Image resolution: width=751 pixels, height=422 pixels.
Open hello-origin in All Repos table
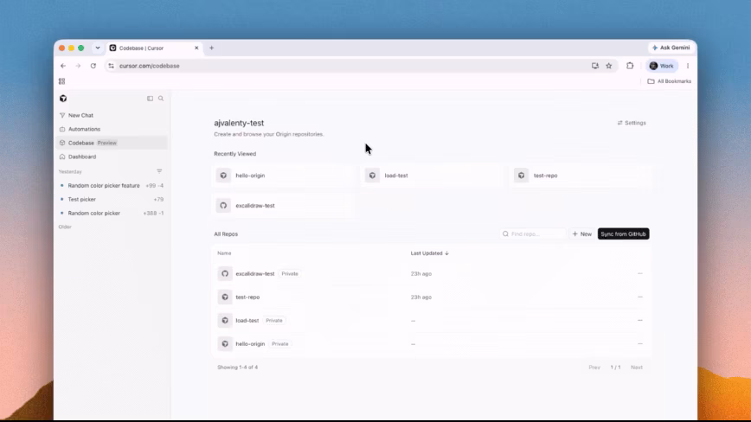pos(250,344)
